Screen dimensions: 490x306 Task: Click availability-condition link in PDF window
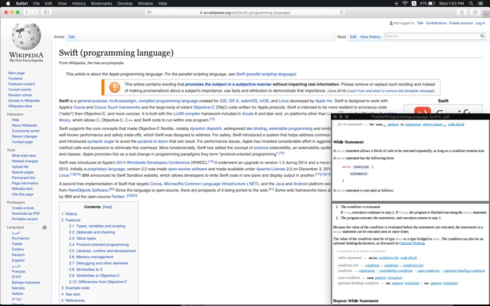pos(396,271)
